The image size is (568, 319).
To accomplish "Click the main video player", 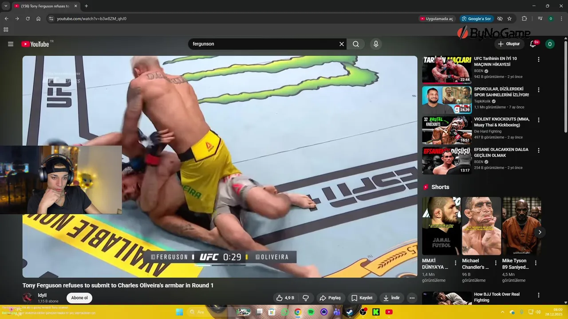I will click(220, 167).
